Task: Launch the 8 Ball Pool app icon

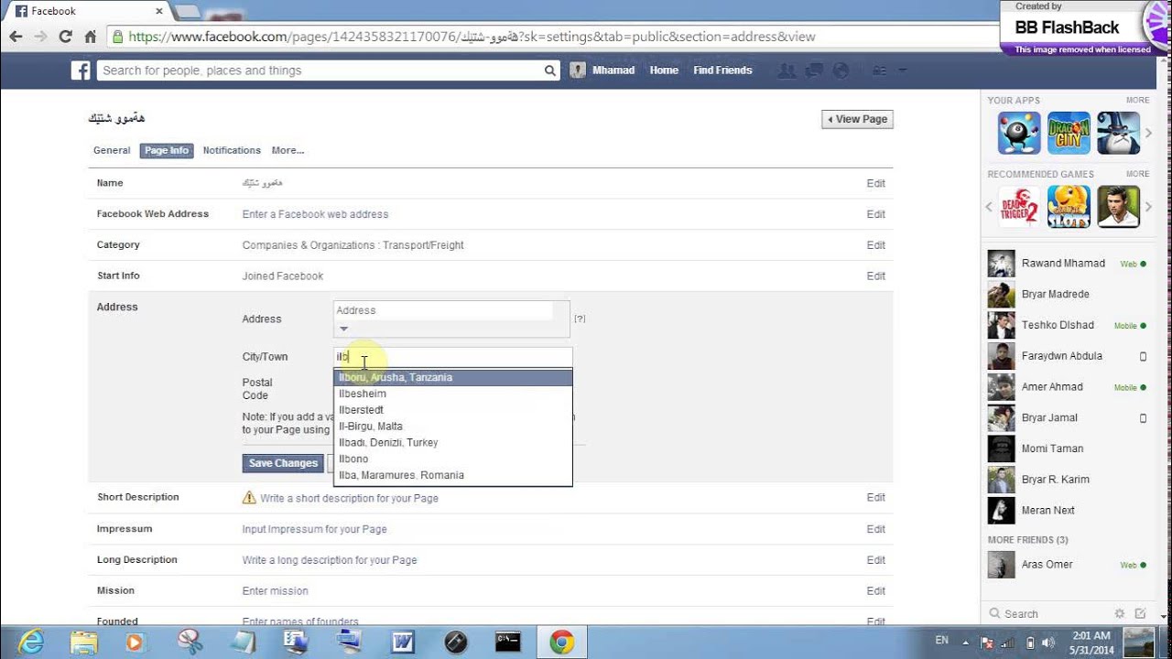Action: tap(1019, 133)
